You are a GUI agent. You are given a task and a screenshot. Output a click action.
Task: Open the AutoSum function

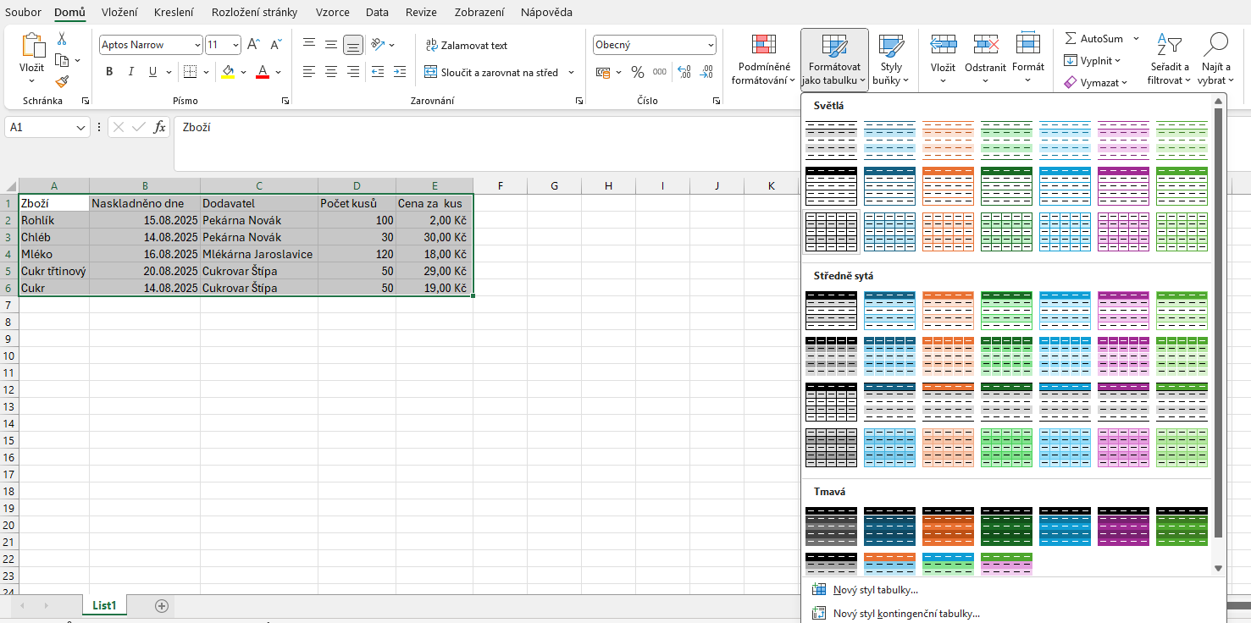coord(1096,38)
